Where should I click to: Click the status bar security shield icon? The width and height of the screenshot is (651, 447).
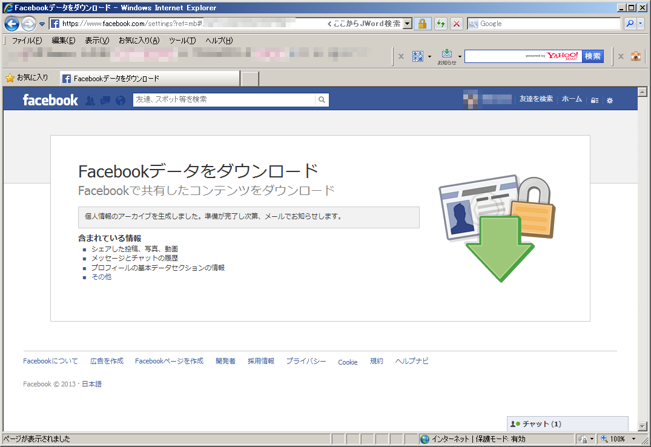tap(583, 439)
